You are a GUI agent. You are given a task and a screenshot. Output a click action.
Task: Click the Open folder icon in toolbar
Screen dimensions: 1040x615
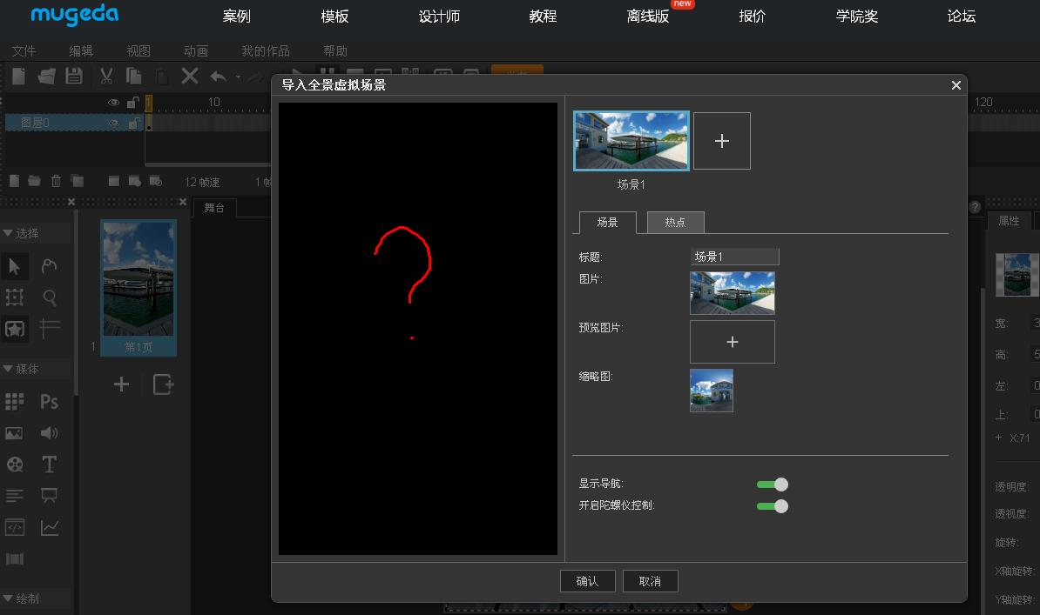point(46,77)
